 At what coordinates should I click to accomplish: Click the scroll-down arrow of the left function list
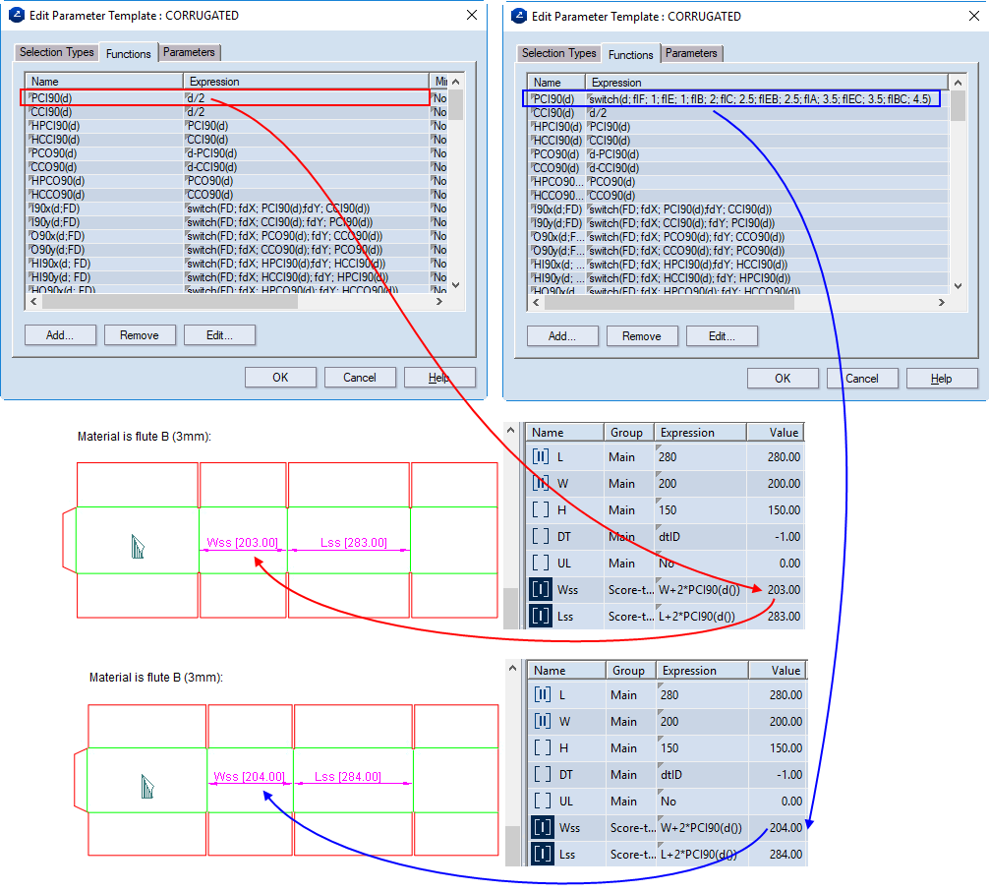click(455, 285)
